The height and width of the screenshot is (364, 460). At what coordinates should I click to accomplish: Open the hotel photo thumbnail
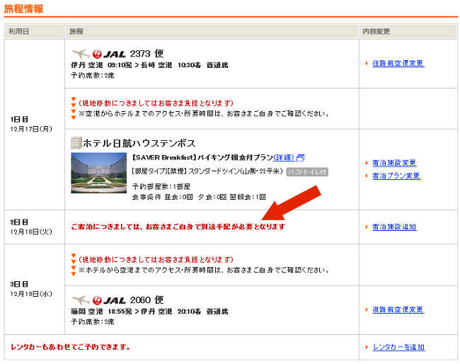98,173
